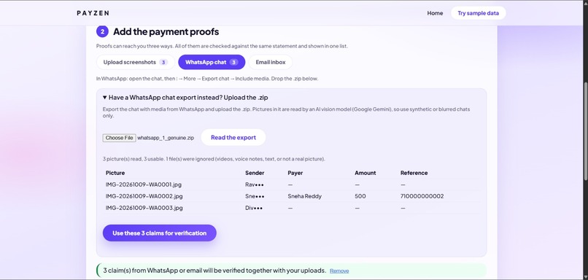588x280 pixels.
Task: Click Use these 3 claims for verification
Action: (x=159, y=233)
